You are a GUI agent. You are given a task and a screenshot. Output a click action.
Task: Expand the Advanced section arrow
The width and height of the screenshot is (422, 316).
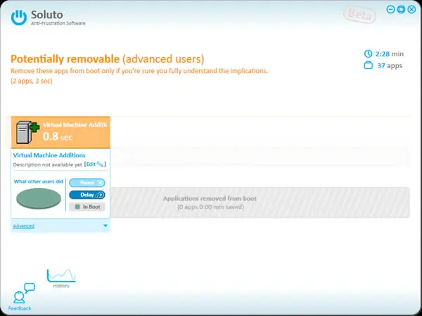coord(105,225)
